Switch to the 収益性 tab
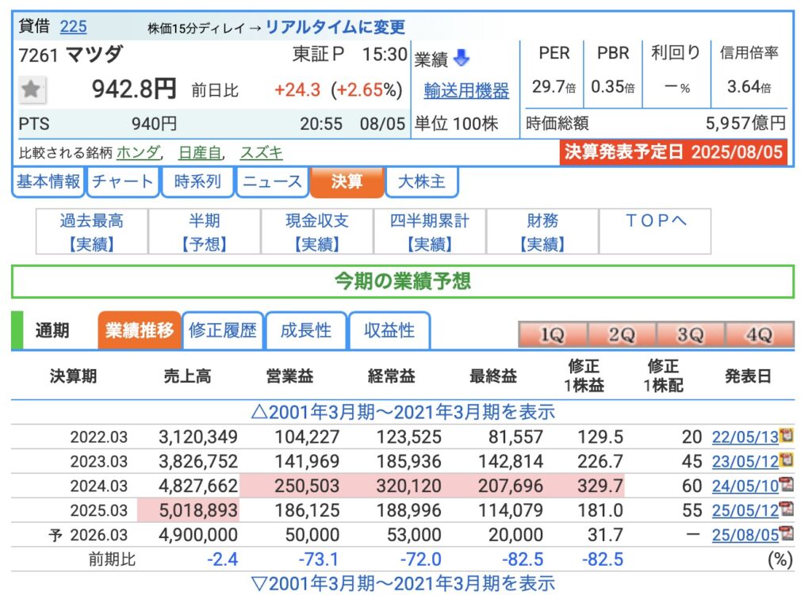The height and width of the screenshot is (595, 812). [x=389, y=330]
